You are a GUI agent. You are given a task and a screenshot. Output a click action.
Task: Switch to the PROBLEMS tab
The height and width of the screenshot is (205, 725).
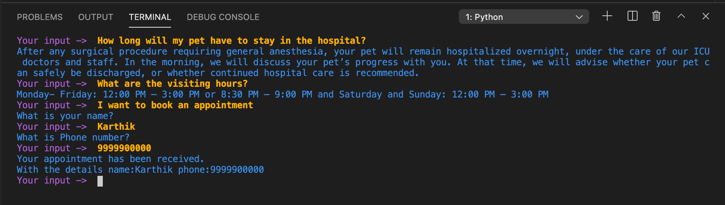[40, 17]
